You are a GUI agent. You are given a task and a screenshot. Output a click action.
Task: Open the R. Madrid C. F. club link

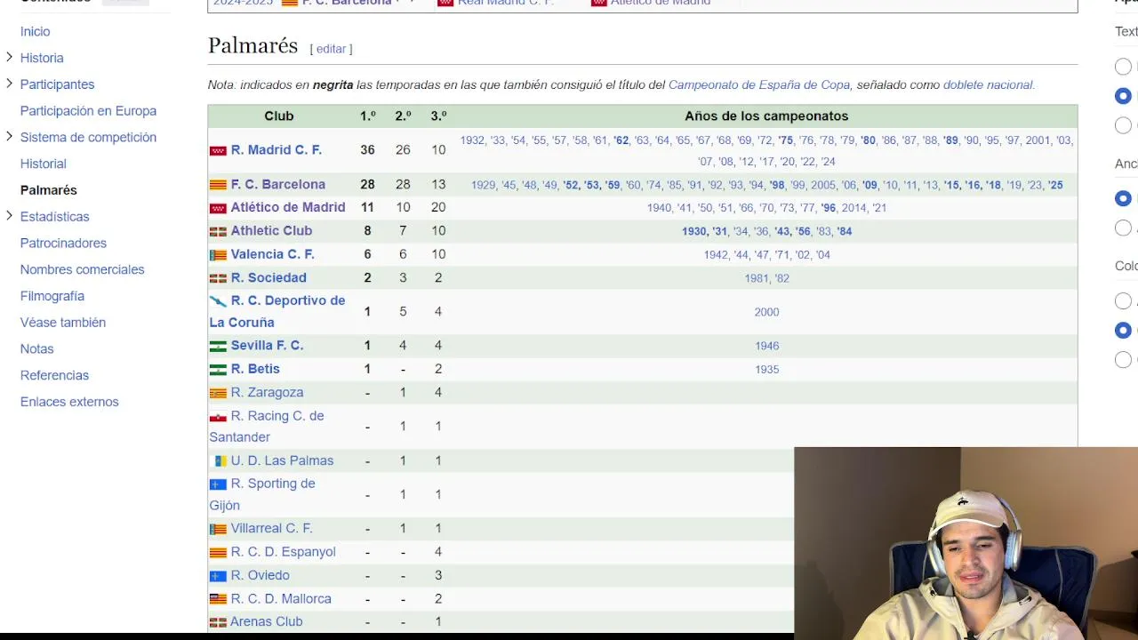click(276, 150)
